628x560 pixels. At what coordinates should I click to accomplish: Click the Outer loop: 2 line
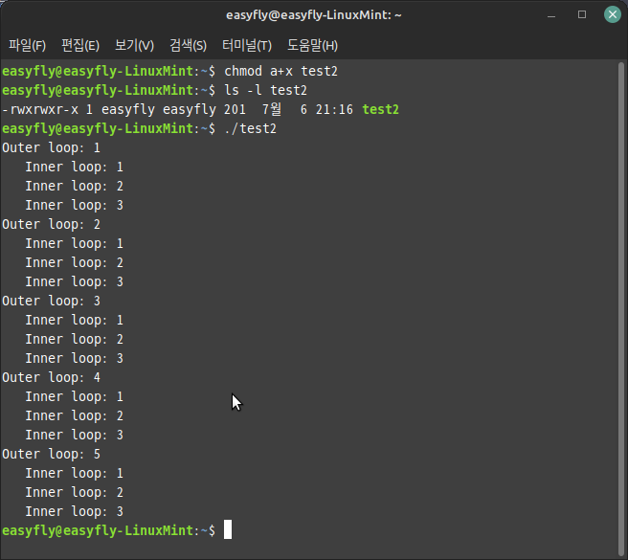52,224
